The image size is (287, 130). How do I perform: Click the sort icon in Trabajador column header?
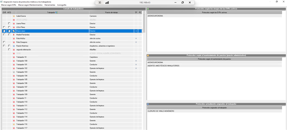click(57, 13)
